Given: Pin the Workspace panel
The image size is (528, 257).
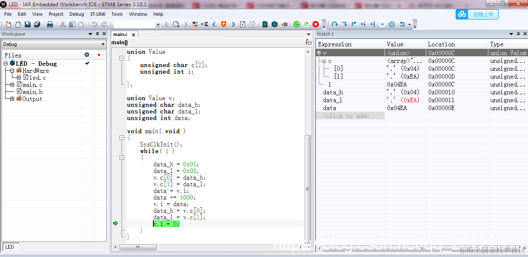Looking at the screenshot, I should (x=98, y=34).
